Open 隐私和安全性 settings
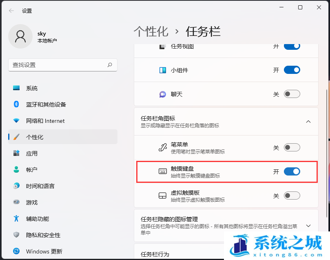The width and height of the screenshot is (330, 260). coord(63,235)
